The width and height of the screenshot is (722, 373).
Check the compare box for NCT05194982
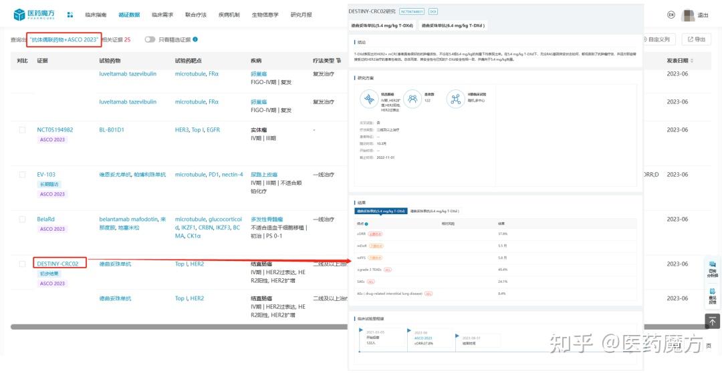pos(22,130)
